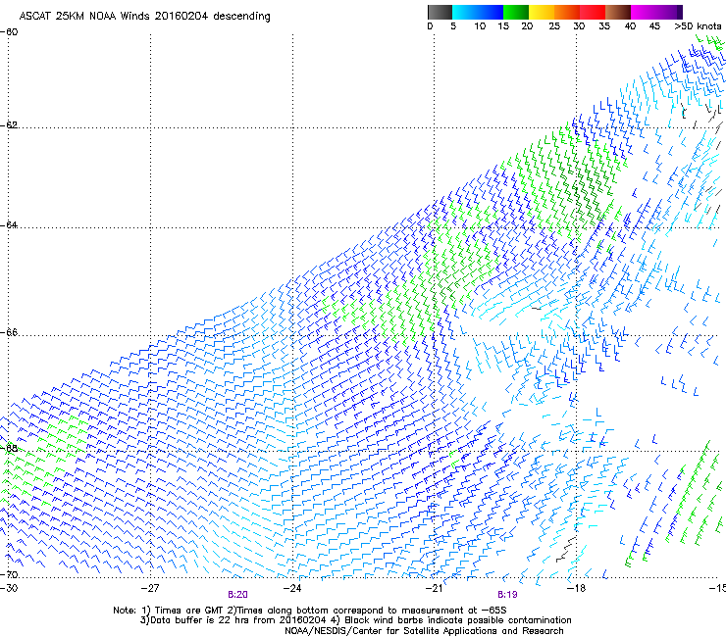Select the orange 25–30 knot legend segment
Screen dimensions: 726x637
pyautogui.click(x=567, y=12)
